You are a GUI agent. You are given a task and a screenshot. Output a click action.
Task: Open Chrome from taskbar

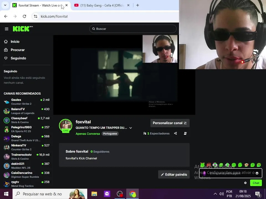[132, 194]
